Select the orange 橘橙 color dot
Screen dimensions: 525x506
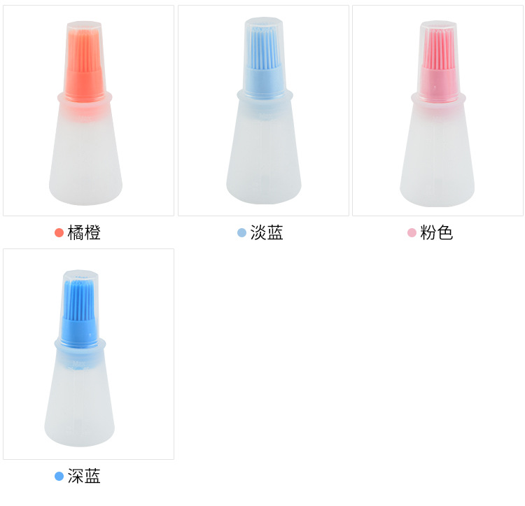tap(59, 232)
